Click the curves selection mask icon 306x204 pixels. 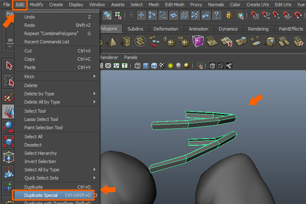pyautogui.click(x=163, y=15)
